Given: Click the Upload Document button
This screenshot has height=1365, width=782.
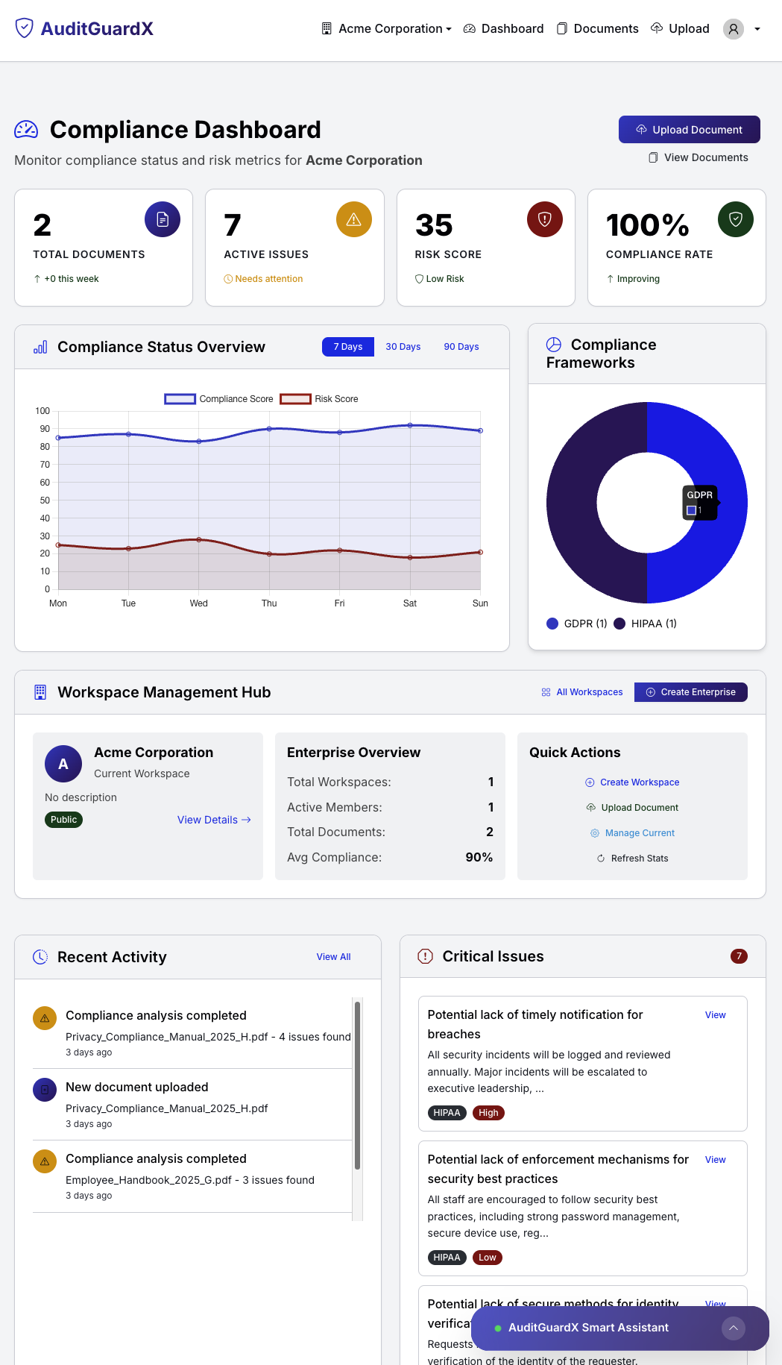Looking at the screenshot, I should pyautogui.click(x=689, y=130).
